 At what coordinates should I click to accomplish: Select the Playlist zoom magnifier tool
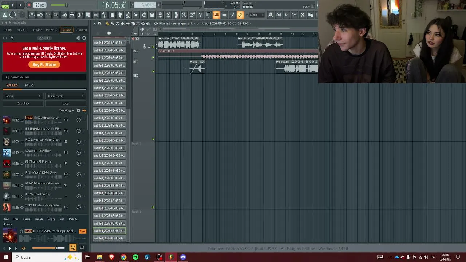click(x=143, y=24)
